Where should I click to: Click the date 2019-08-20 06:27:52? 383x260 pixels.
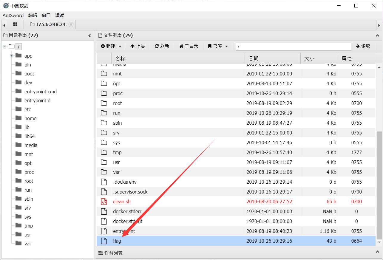pyautogui.click(x=269, y=202)
